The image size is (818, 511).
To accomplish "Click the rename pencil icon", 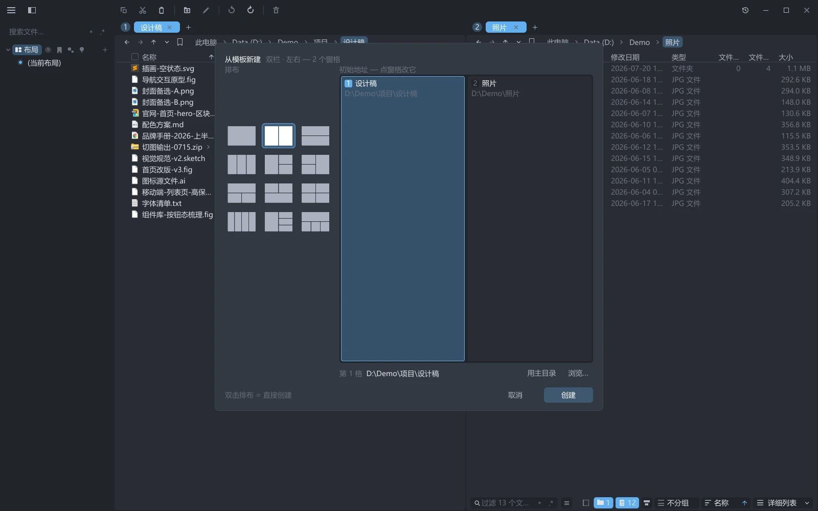I will tap(206, 10).
